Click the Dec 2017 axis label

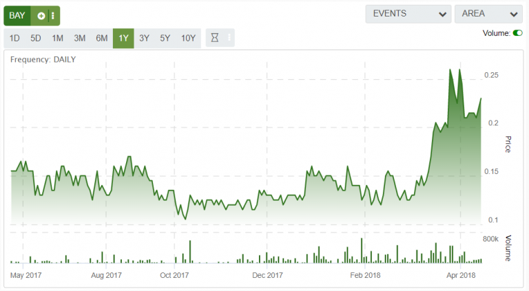pos(267,275)
